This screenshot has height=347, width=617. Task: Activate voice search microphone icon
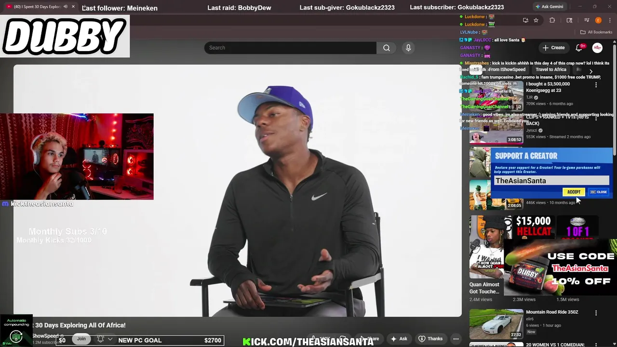(x=408, y=48)
